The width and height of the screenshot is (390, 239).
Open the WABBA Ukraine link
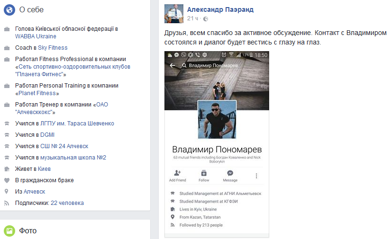36,36
